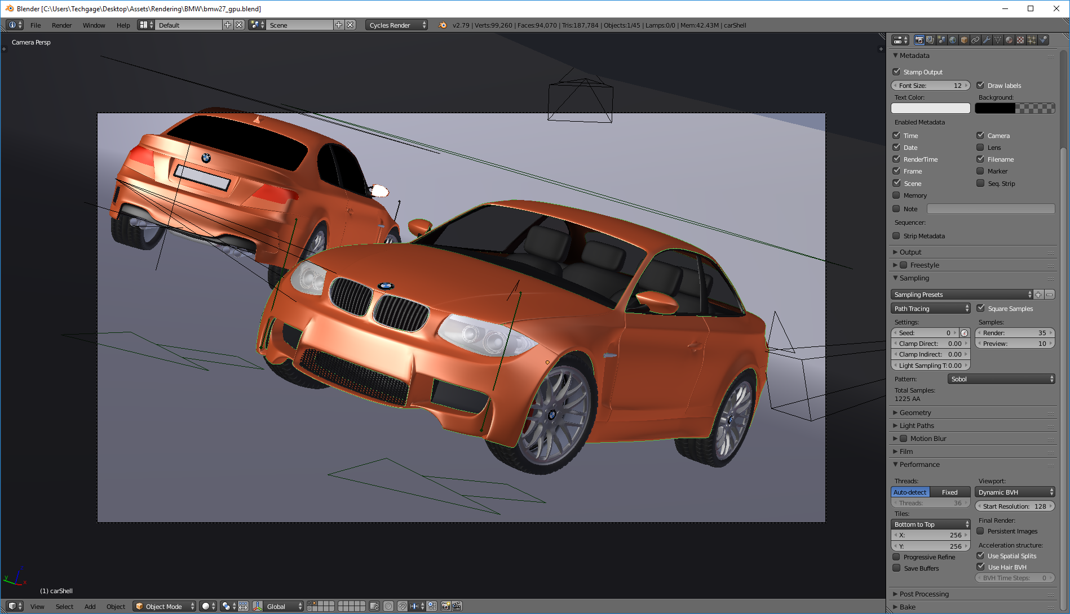Open the File menu
Viewport: 1070px width, 614px height.
36,25
